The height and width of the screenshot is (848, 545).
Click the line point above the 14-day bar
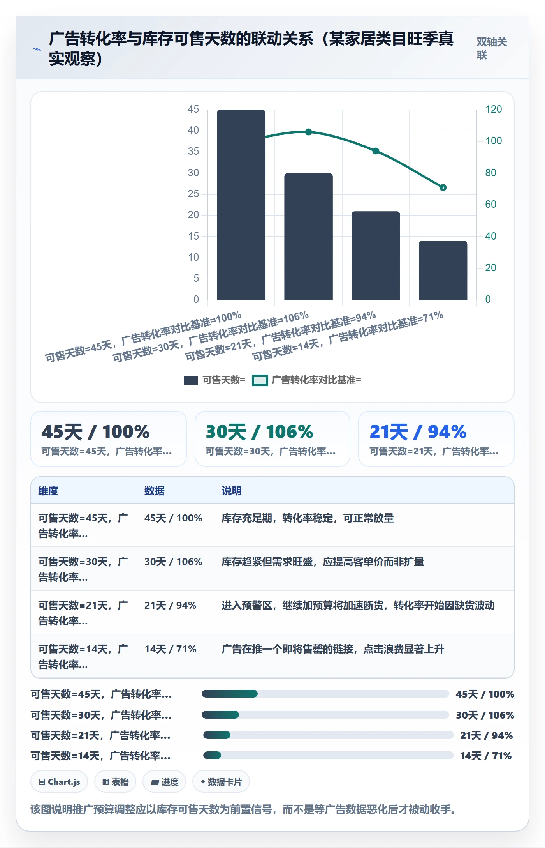(x=443, y=187)
